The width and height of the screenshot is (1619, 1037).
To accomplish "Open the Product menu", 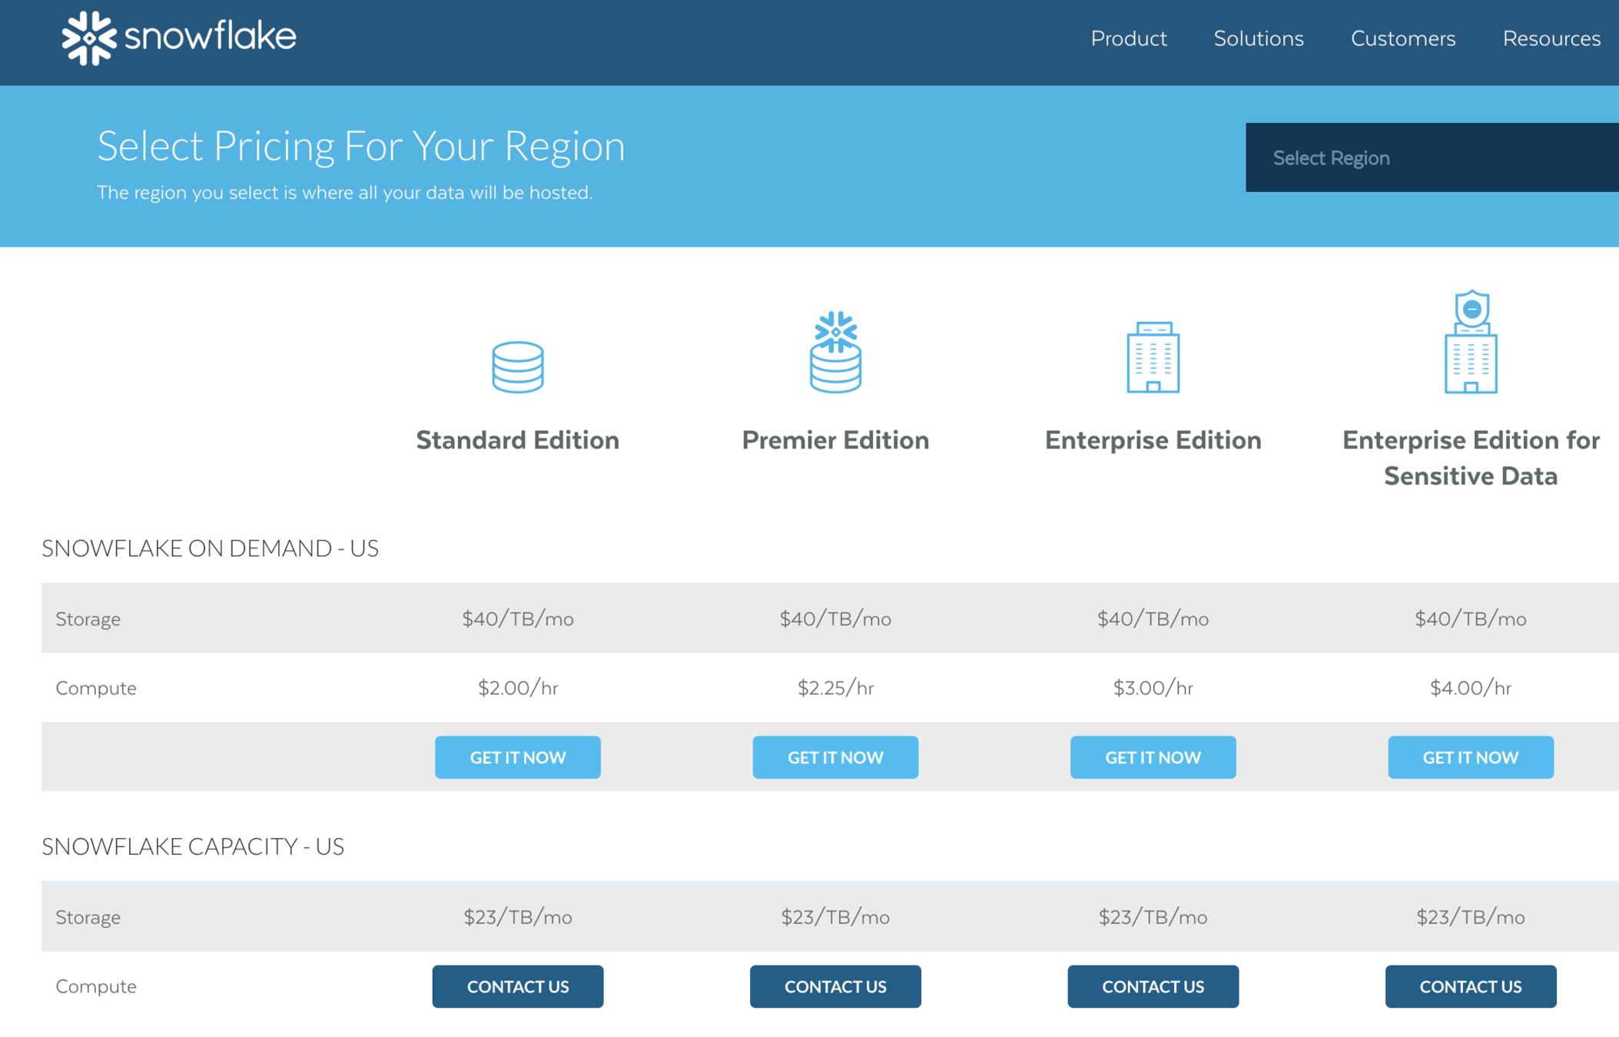I will [x=1128, y=38].
